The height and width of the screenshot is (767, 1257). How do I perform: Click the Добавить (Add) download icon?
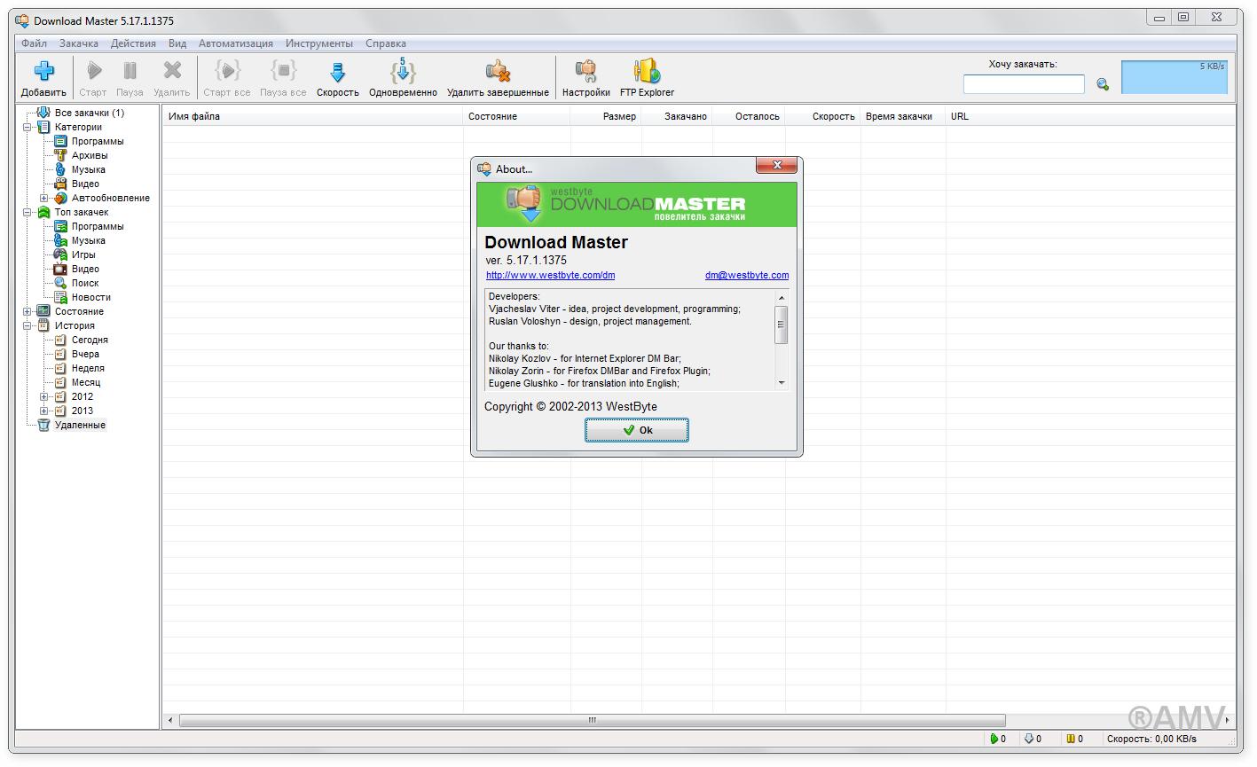tap(43, 71)
